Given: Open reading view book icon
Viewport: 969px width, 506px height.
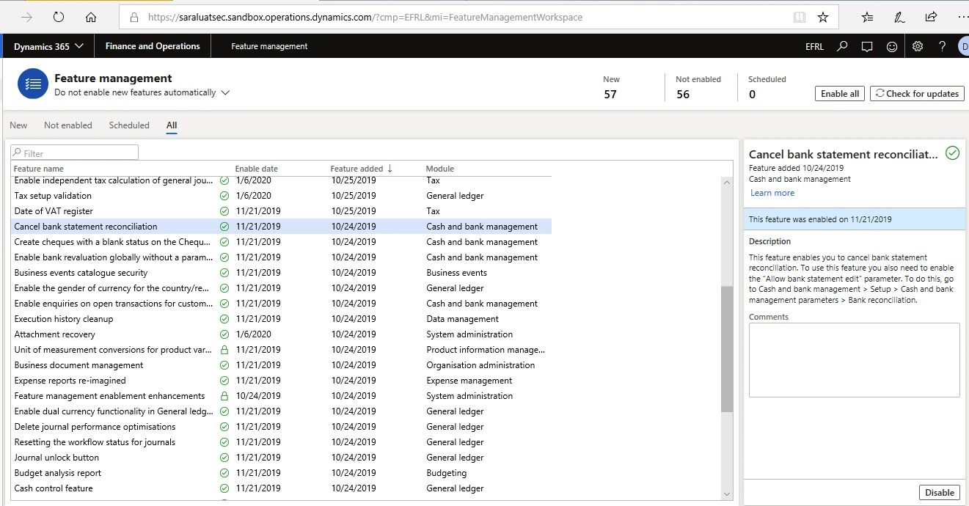Looking at the screenshot, I should tap(799, 17).
